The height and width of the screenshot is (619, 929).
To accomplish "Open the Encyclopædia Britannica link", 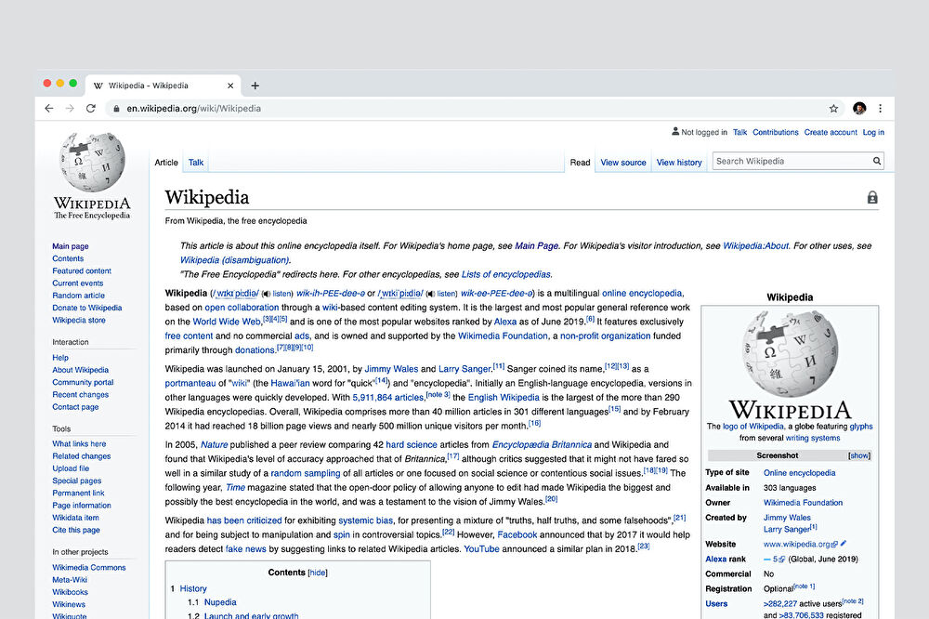I will coord(542,444).
